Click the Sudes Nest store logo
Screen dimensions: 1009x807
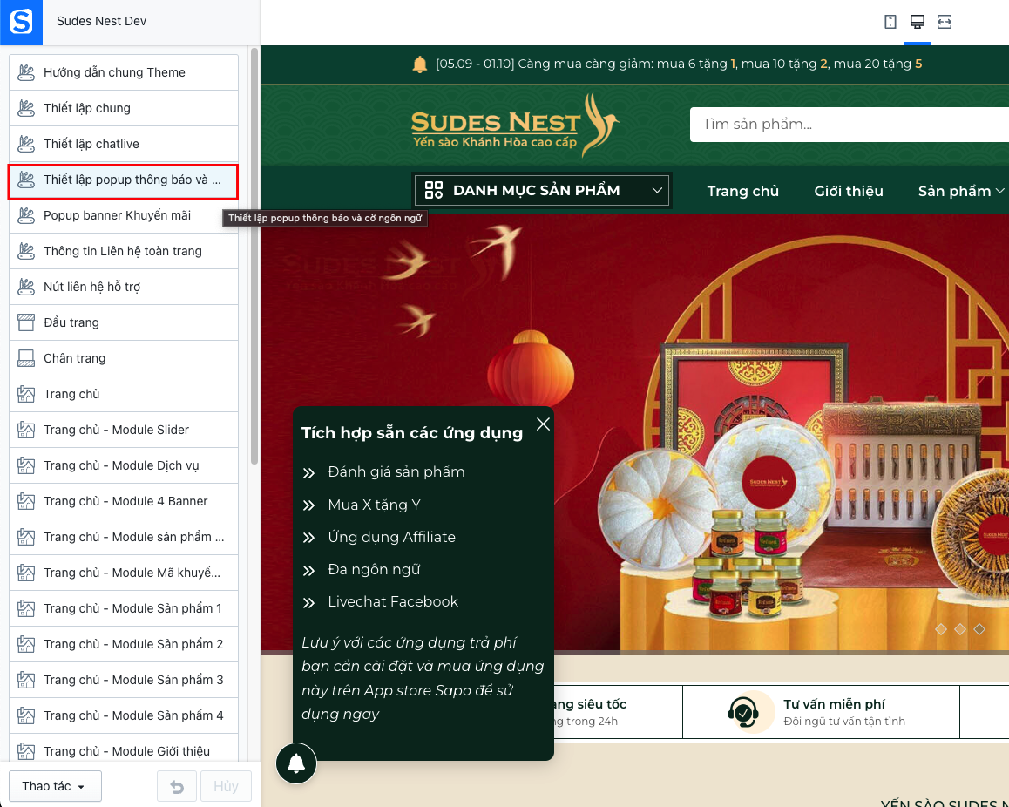point(515,125)
